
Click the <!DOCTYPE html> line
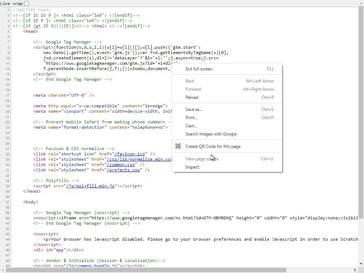pos(32,10)
